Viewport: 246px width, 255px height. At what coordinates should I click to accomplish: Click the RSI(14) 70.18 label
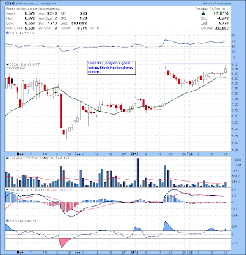pos(22,33)
